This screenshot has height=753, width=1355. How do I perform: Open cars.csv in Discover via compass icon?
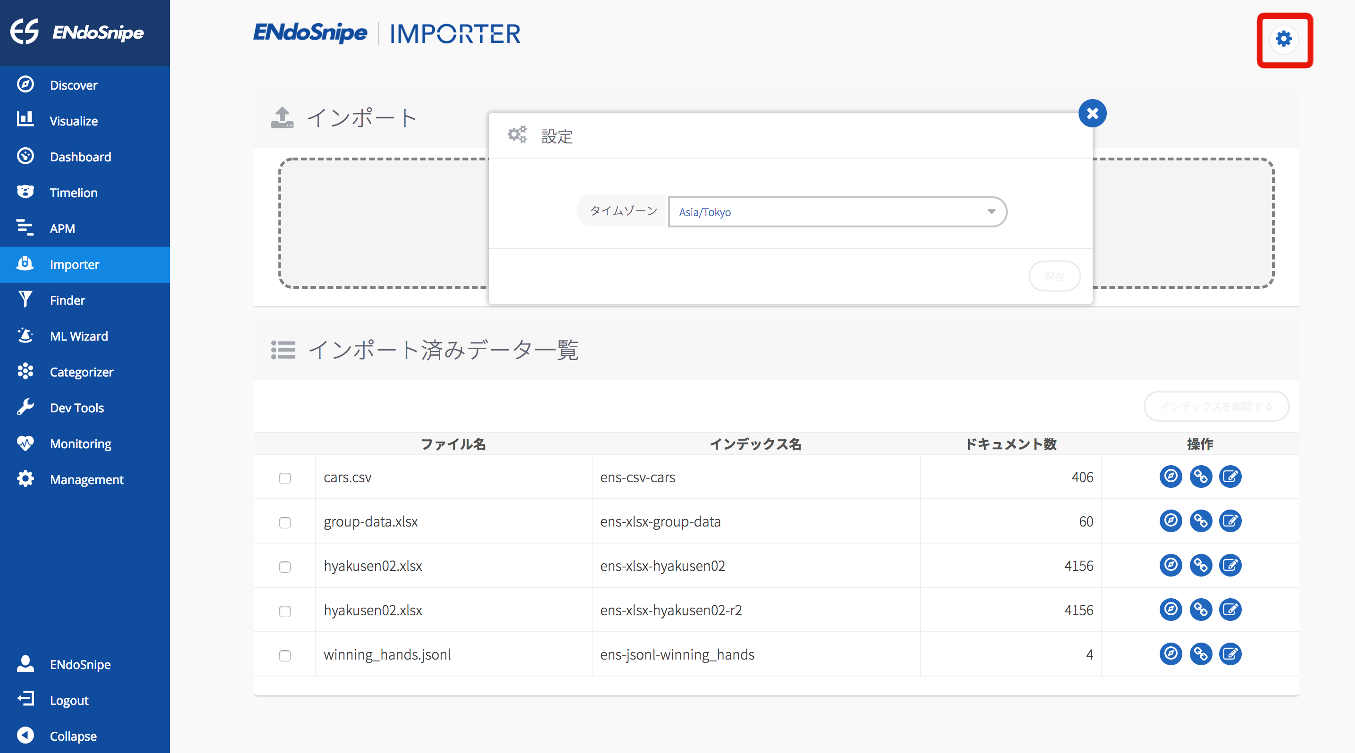pos(1171,477)
